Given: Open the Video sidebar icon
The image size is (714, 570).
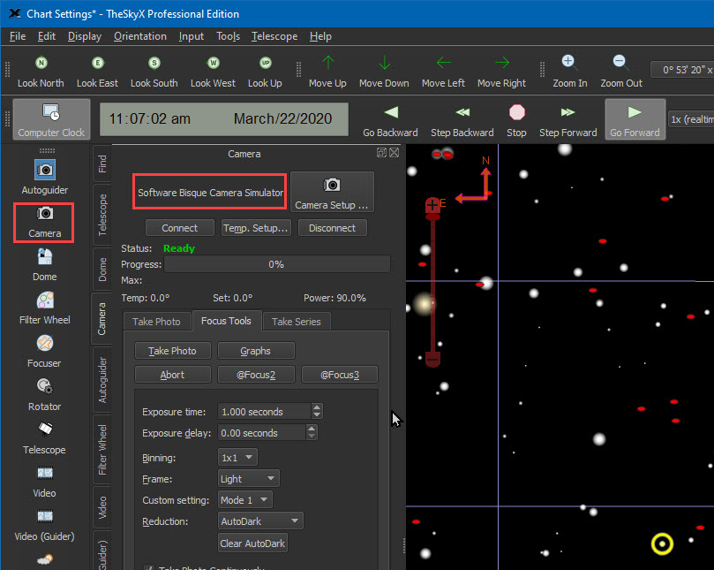Looking at the screenshot, I should (45, 473).
